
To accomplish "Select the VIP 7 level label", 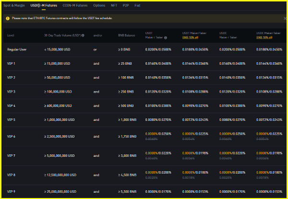I will [x=11, y=156].
